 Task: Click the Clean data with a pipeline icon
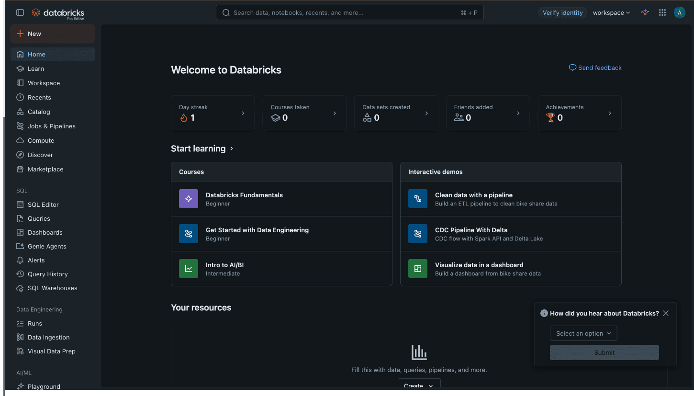(x=418, y=199)
